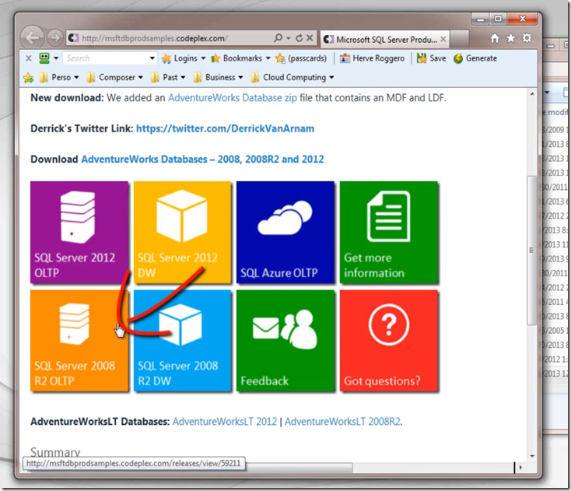The image size is (571, 491).
Task: Click the SQL Server 2012 DW tile
Action: 183,232
